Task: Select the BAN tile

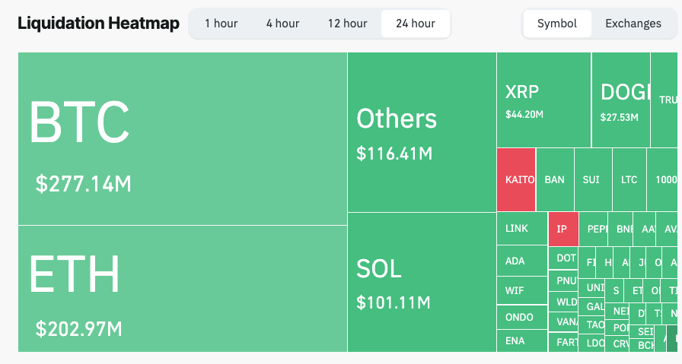Action: (555, 180)
